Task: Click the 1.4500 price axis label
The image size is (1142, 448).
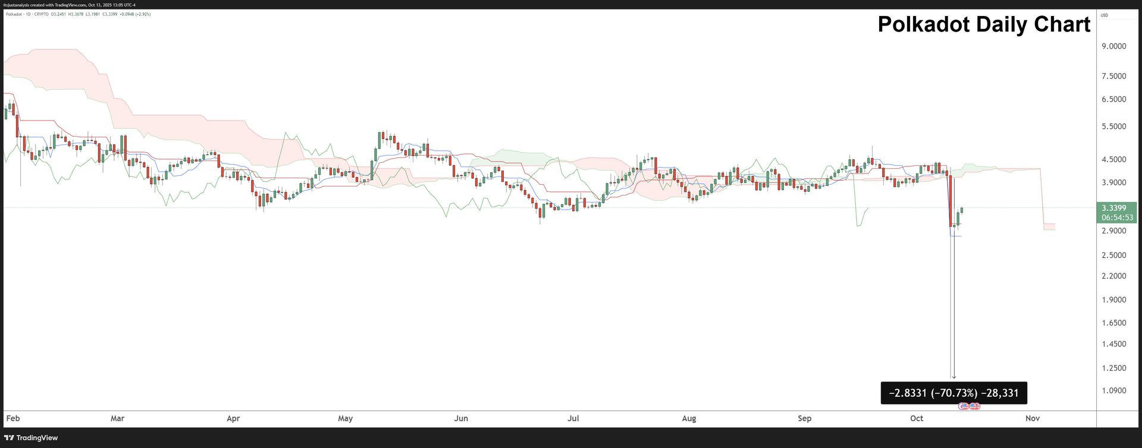Action: 1113,344
